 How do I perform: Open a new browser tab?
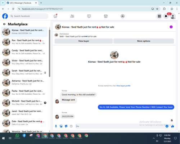pyautogui.click(x=41, y=3)
